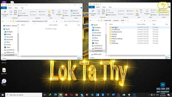This screenshot has width=172, height=97.
Task: Select Preference Settings folder
Action: 117,39
